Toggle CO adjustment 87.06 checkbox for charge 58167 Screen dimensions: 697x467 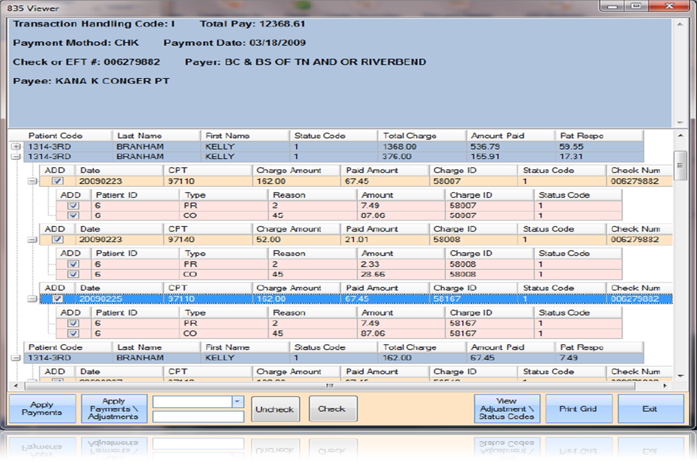pyautogui.click(x=73, y=334)
